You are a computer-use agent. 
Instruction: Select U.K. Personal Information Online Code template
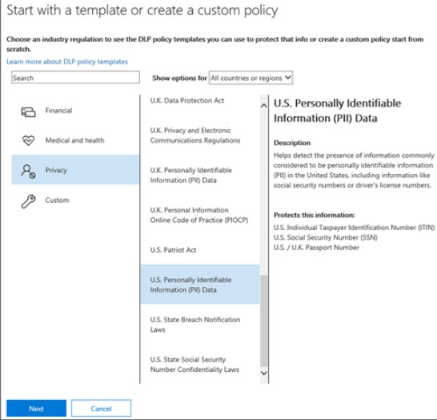coord(200,215)
